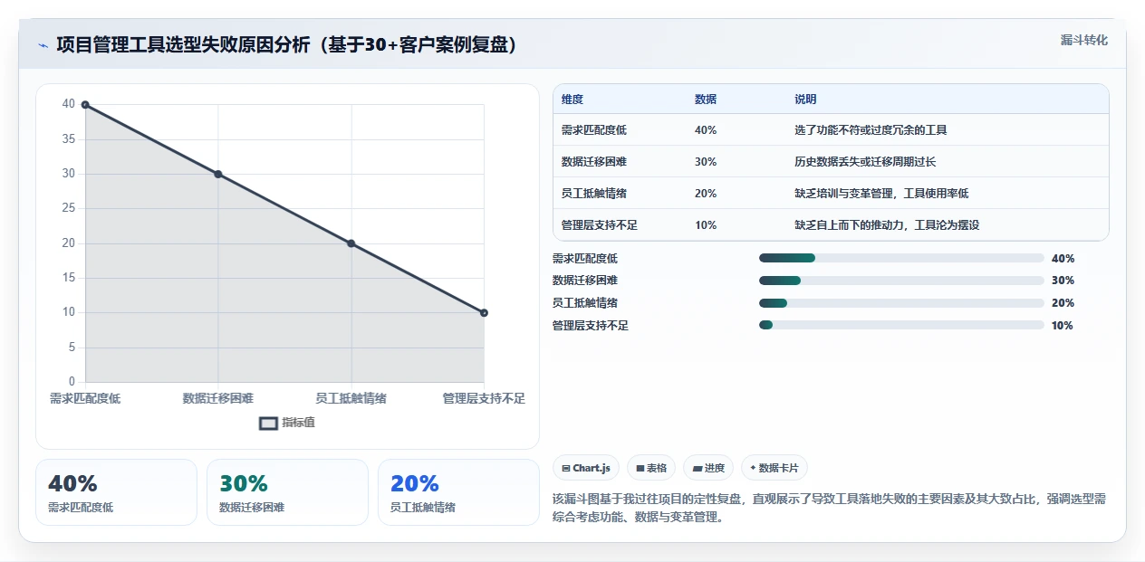
Task: Click the description paragraph starting 该漏斗图
Action: point(829,509)
